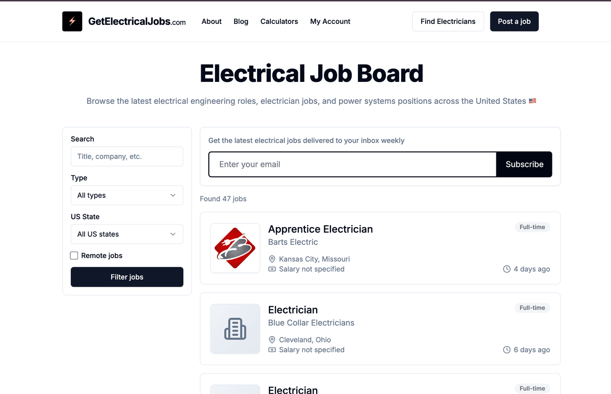Click the Filter jobs button
The height and width of the screenshot is (394, 611).
point(127,277)
